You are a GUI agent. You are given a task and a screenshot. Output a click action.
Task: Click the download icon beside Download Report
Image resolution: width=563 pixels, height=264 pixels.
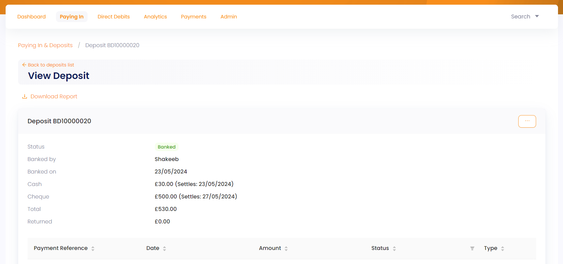pyautogui.click(x=24, y=96)
